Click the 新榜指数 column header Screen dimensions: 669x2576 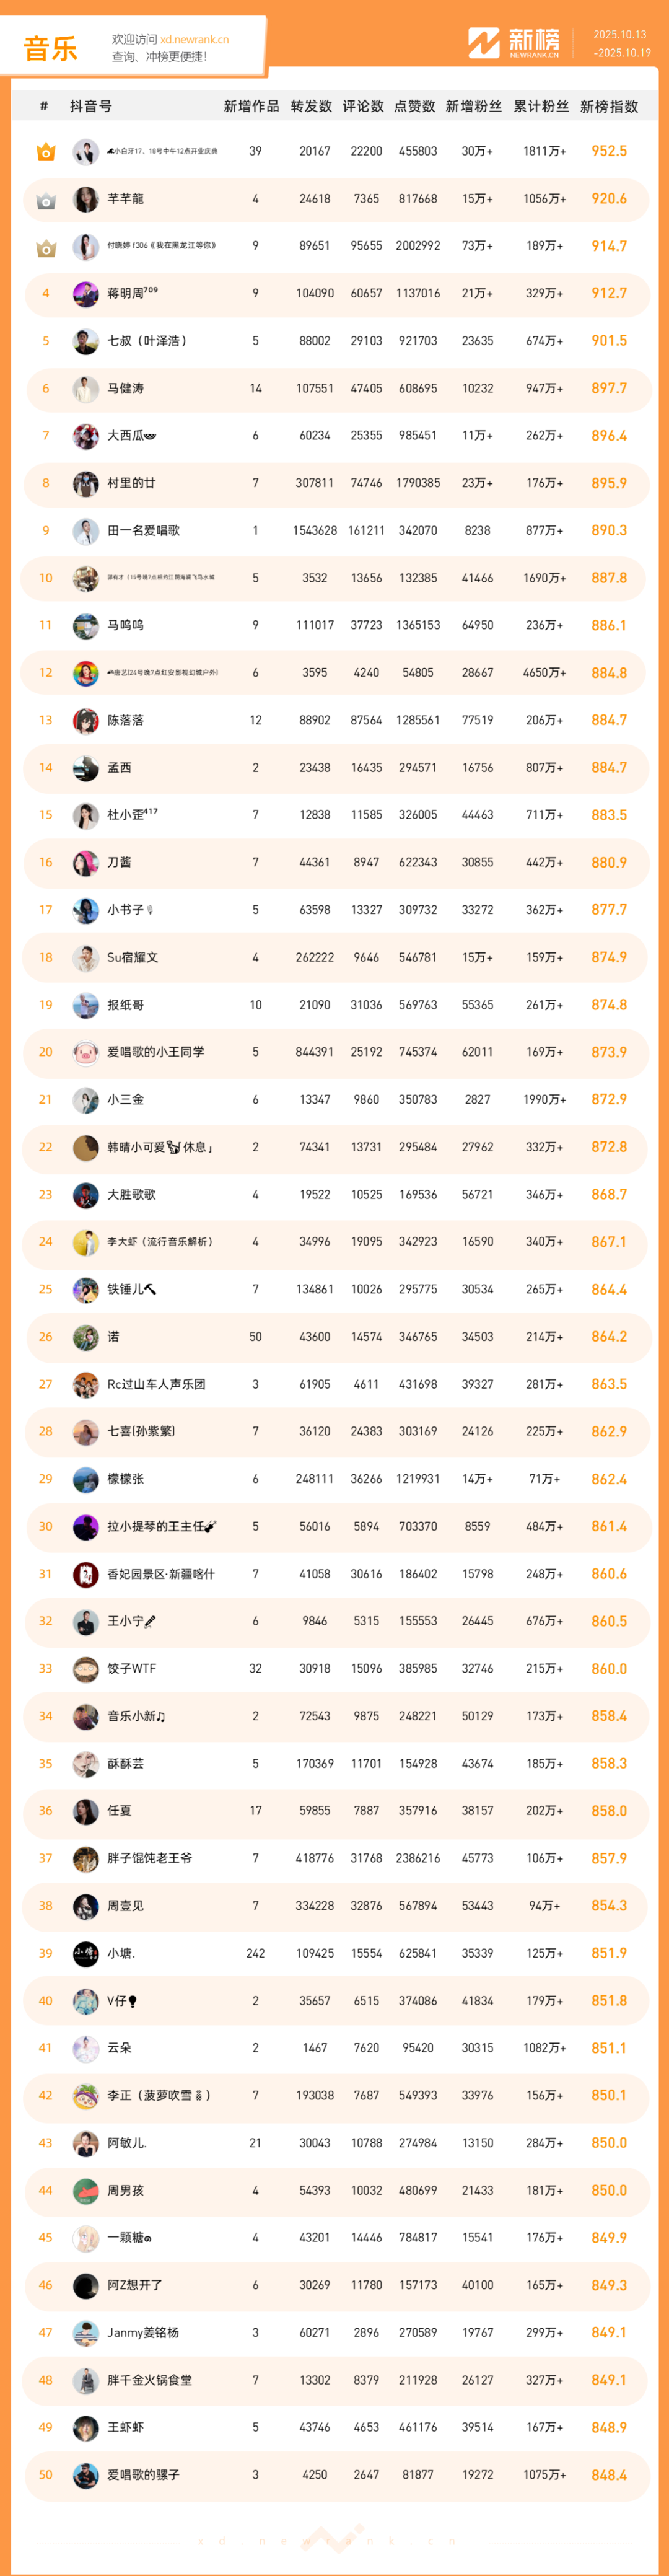(x=608, y=106)
